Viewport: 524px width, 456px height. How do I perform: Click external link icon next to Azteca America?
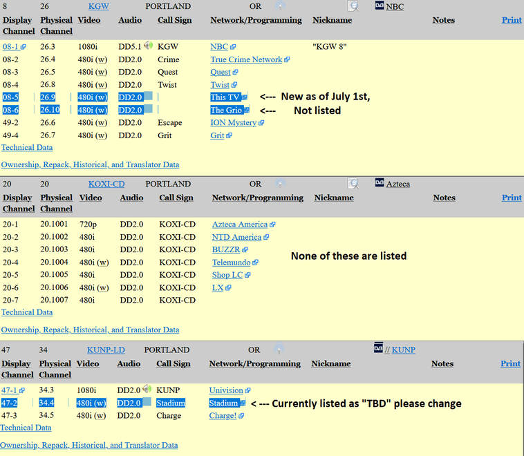[x=272, y=225]
